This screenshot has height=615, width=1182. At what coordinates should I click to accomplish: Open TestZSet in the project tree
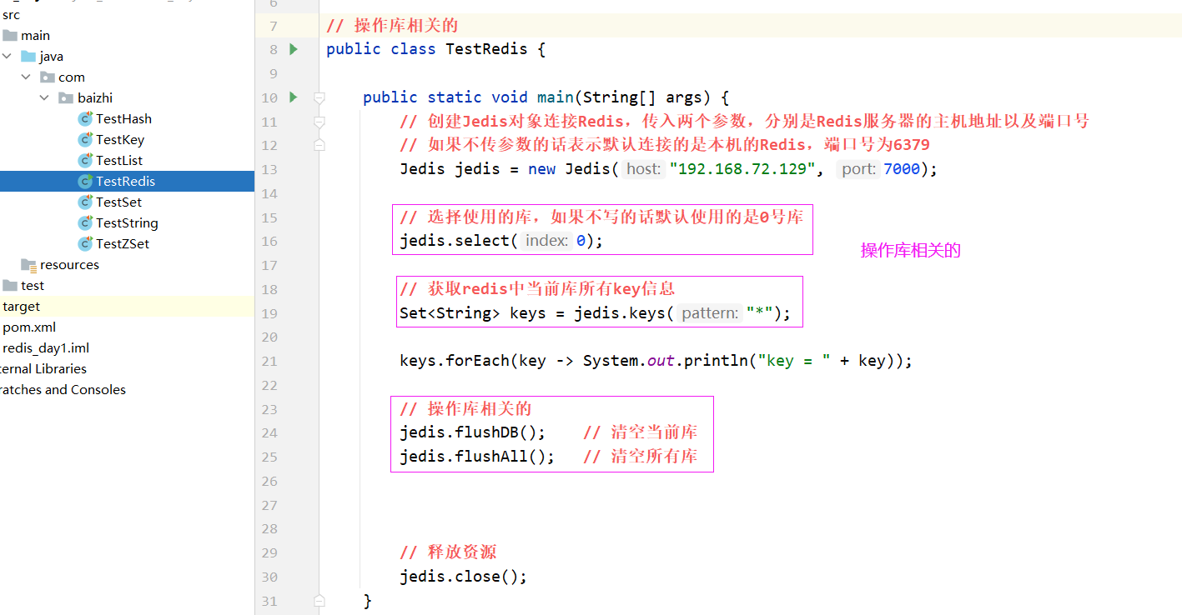click(x=123, y=243)
